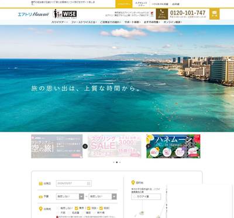Open the オンライン相談 menu
234x218 pixels.
(173, 22)
